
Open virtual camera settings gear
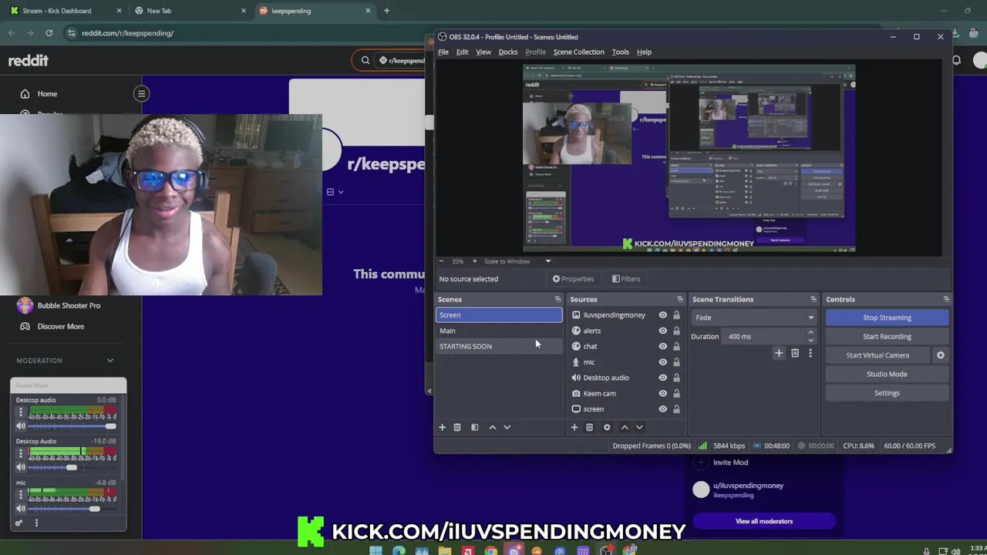tap(940, 355)
